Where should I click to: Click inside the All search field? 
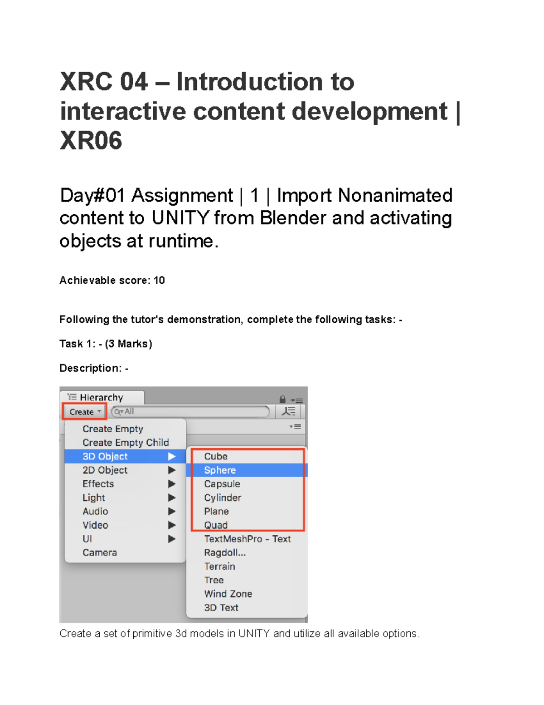point(190,411)
